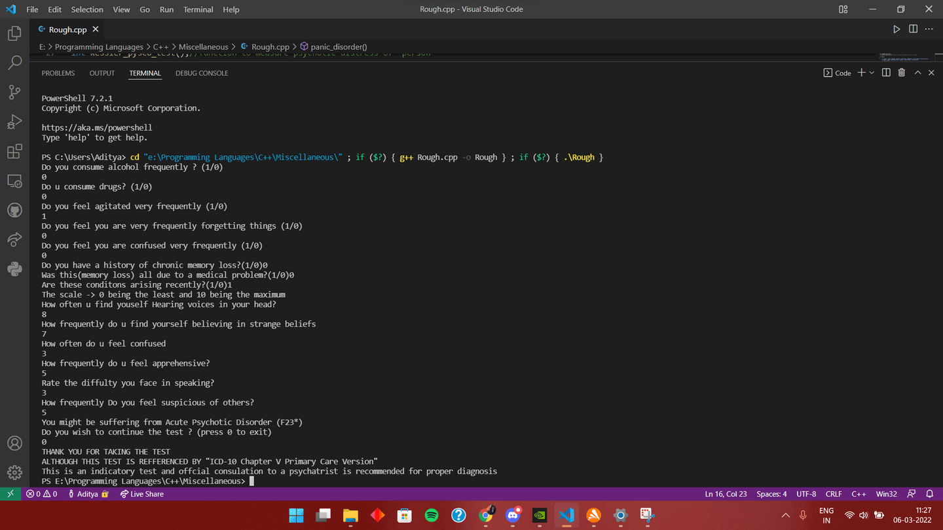The height and width of the screenshot is (530, 943).
Task: Expand the Programming Languages breadcrumb
Action: (x=99, y=46)
